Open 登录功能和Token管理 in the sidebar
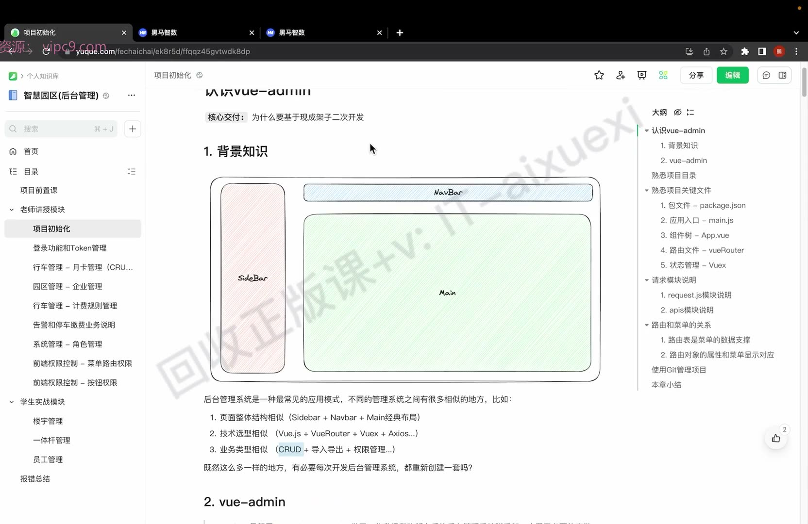 [x=70, y=248]
